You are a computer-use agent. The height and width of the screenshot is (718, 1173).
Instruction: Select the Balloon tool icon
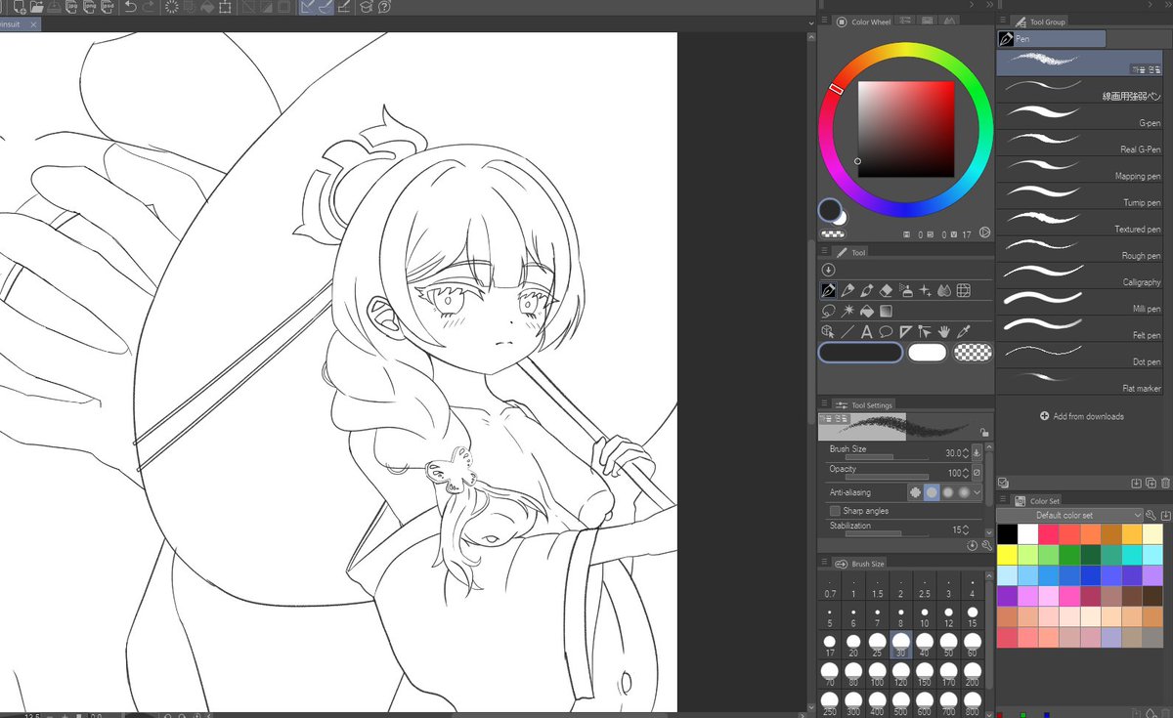coord(886,331)
